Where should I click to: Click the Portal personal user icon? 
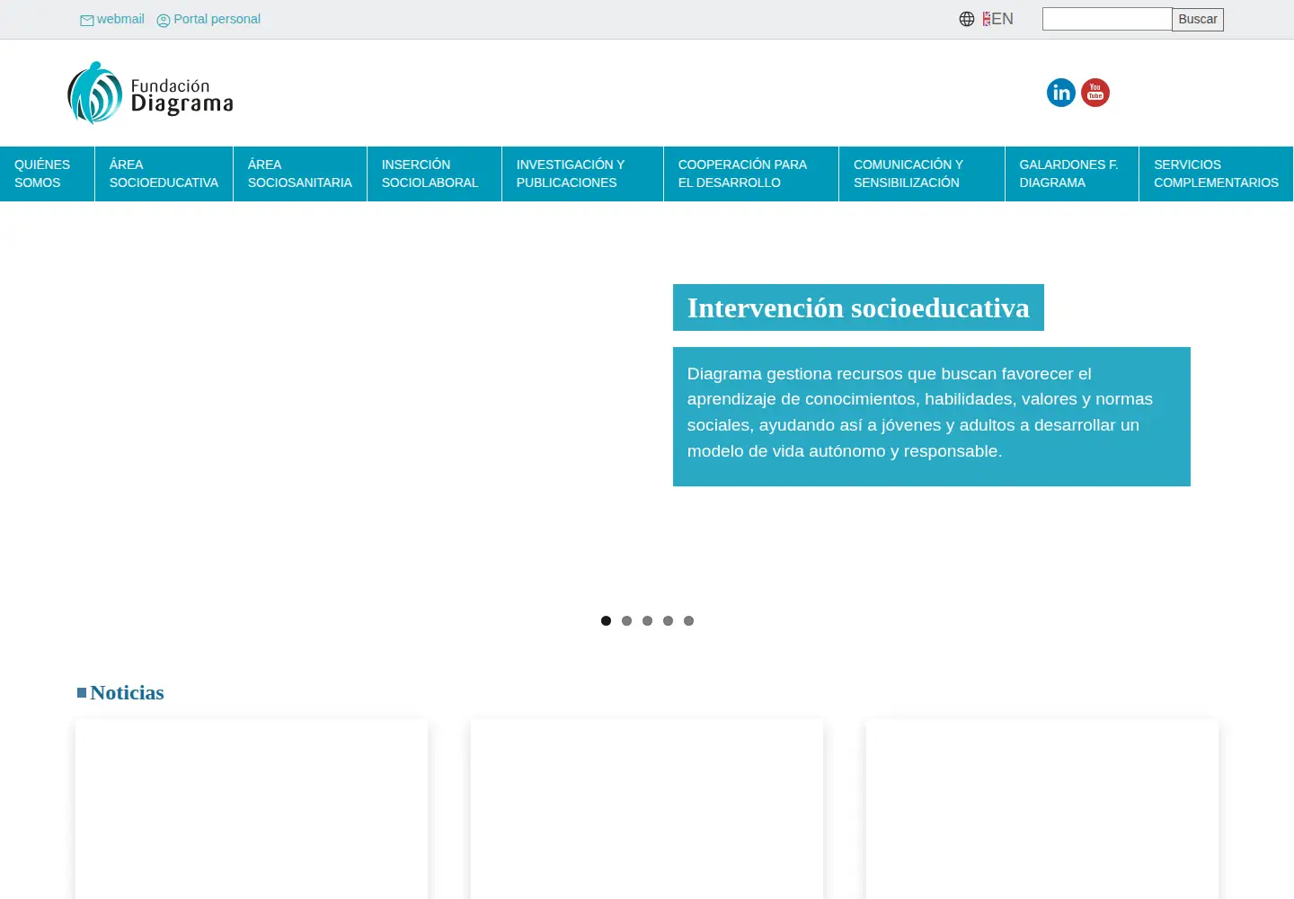pos(164,20)
